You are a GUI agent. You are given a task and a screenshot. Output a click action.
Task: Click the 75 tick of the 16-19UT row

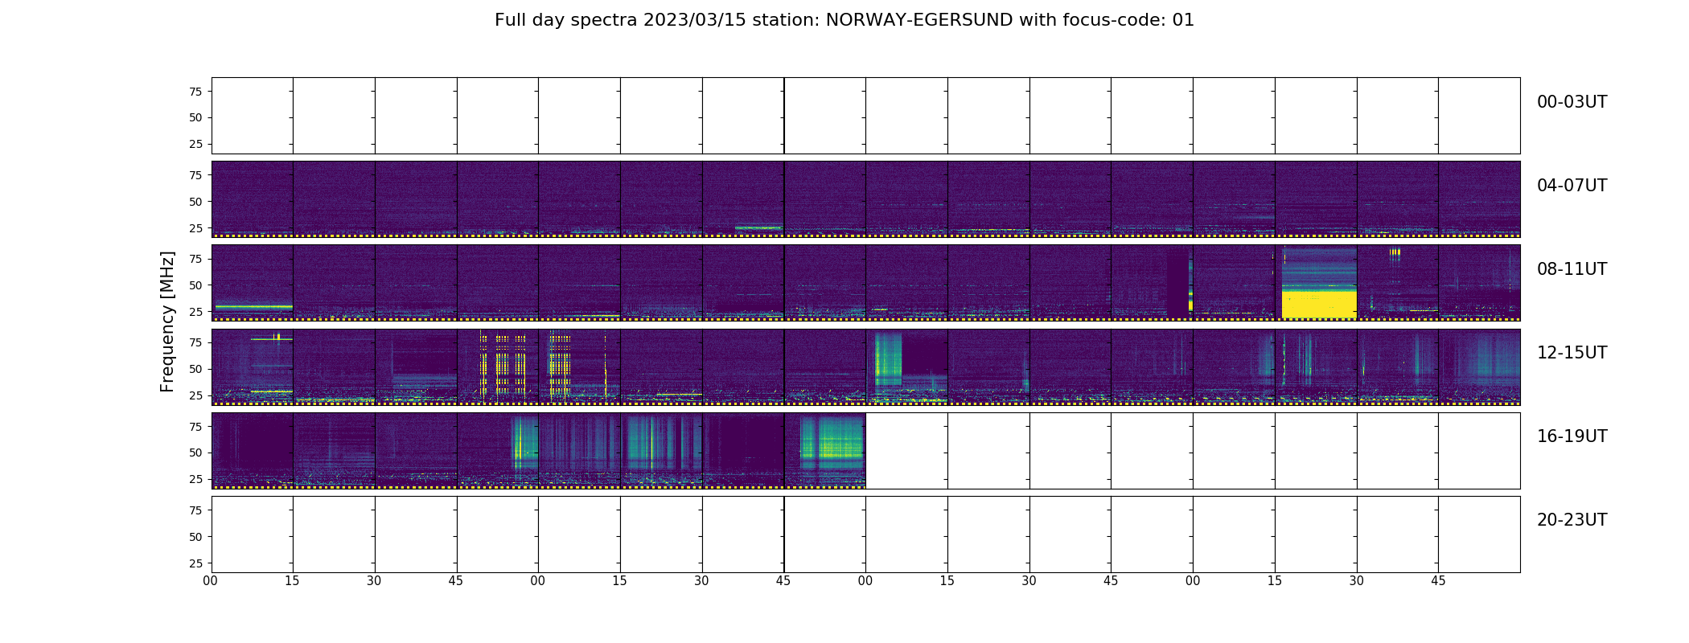coord(195,427)
